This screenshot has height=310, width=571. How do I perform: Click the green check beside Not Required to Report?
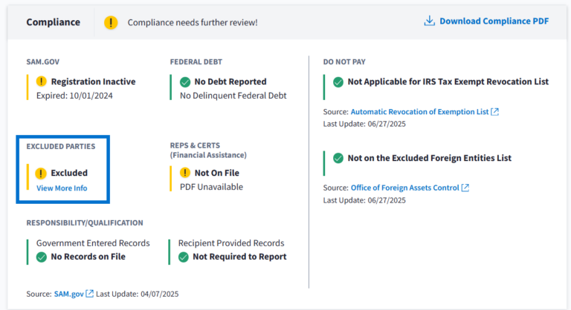(184, 257)
